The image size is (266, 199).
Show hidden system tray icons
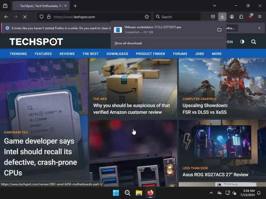coord(211,193)
